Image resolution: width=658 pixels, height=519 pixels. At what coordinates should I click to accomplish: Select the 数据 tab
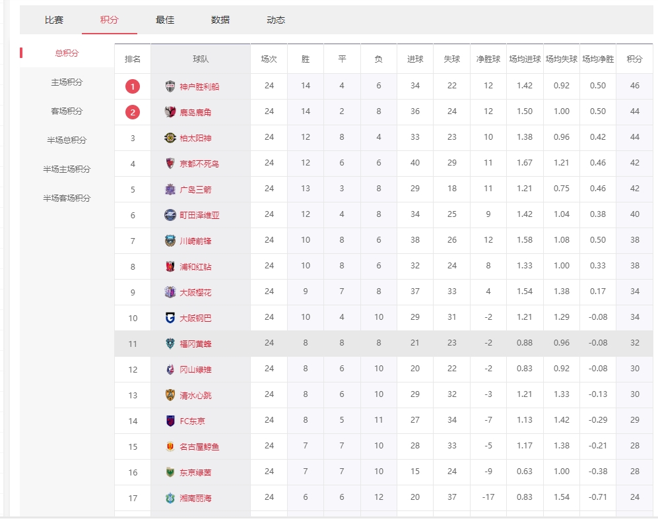pos(220,20)
